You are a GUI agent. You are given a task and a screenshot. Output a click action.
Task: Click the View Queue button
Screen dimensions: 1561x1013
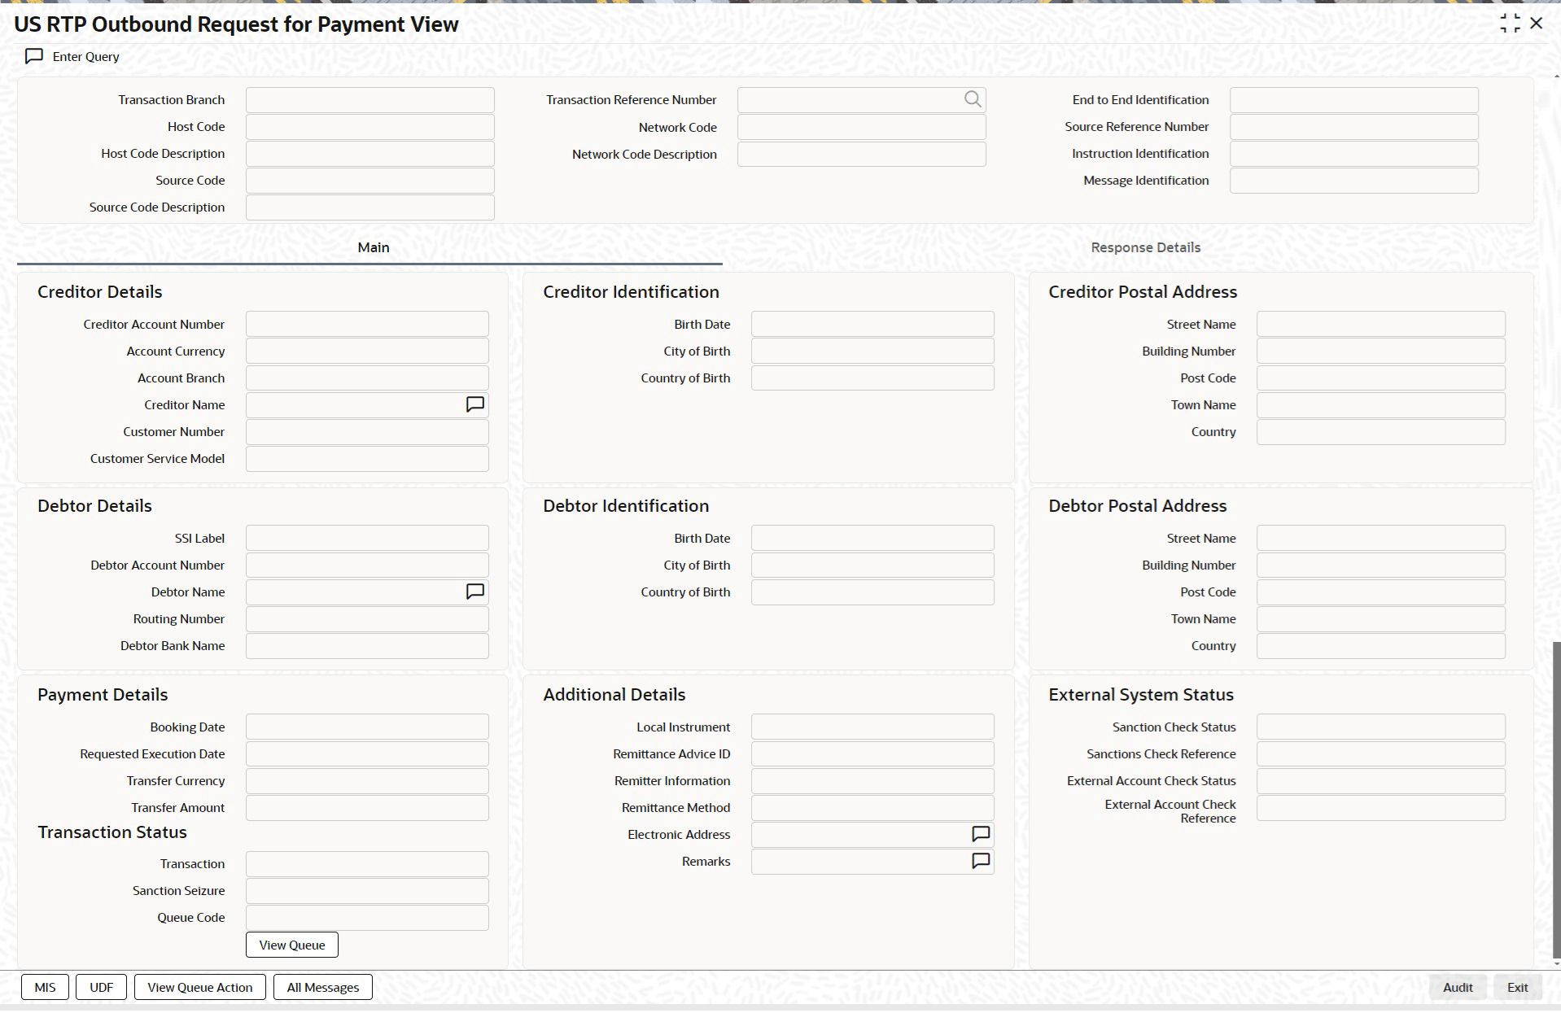pos(292,945)
